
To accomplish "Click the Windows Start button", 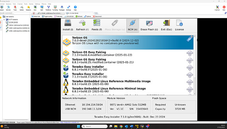I will [79, 126].
